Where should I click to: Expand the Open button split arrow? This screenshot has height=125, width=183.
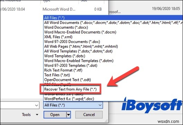coord(68,115)
